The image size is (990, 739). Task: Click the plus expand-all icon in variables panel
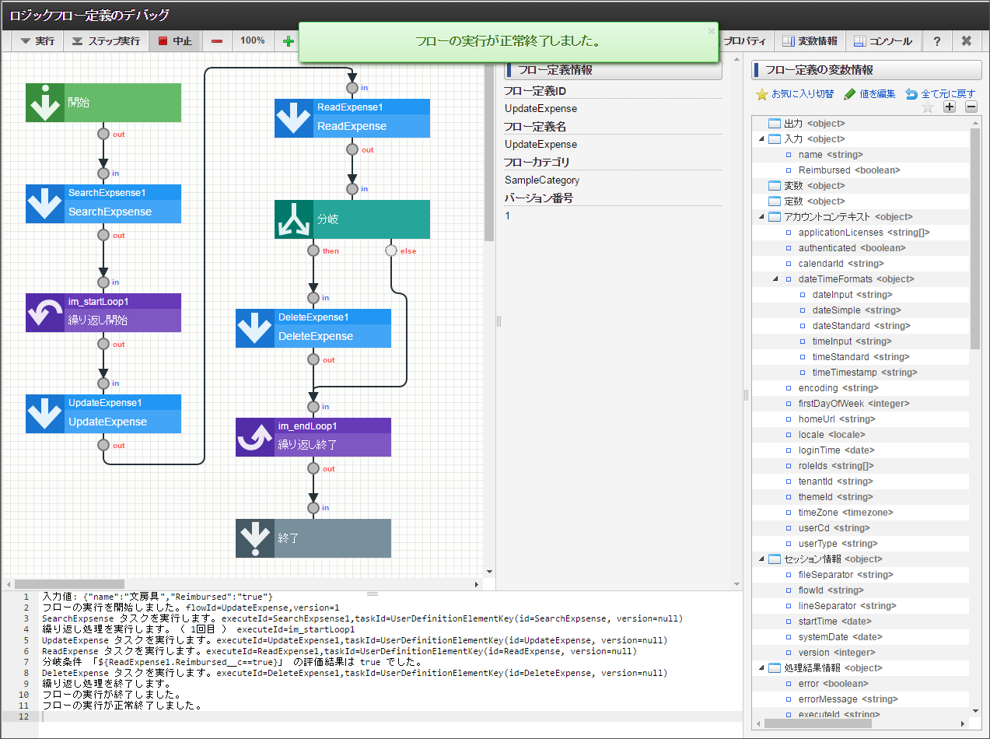click(950, 107)
